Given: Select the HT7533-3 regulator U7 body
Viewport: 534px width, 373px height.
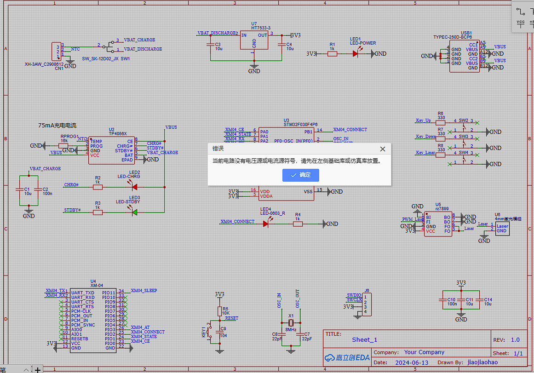Looking at the screenshot, I should pyautogui.click(x=254, y=40).
